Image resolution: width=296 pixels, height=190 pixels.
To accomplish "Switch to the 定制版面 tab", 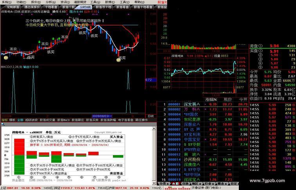I will point(13,7).
